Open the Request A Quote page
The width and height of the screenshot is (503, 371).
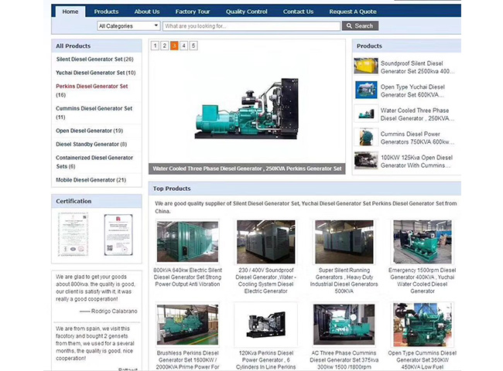click(352, 12)
